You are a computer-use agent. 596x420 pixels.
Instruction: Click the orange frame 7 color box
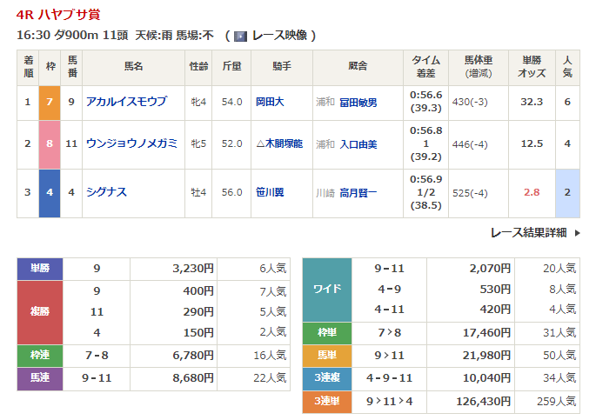pos(50,102)
